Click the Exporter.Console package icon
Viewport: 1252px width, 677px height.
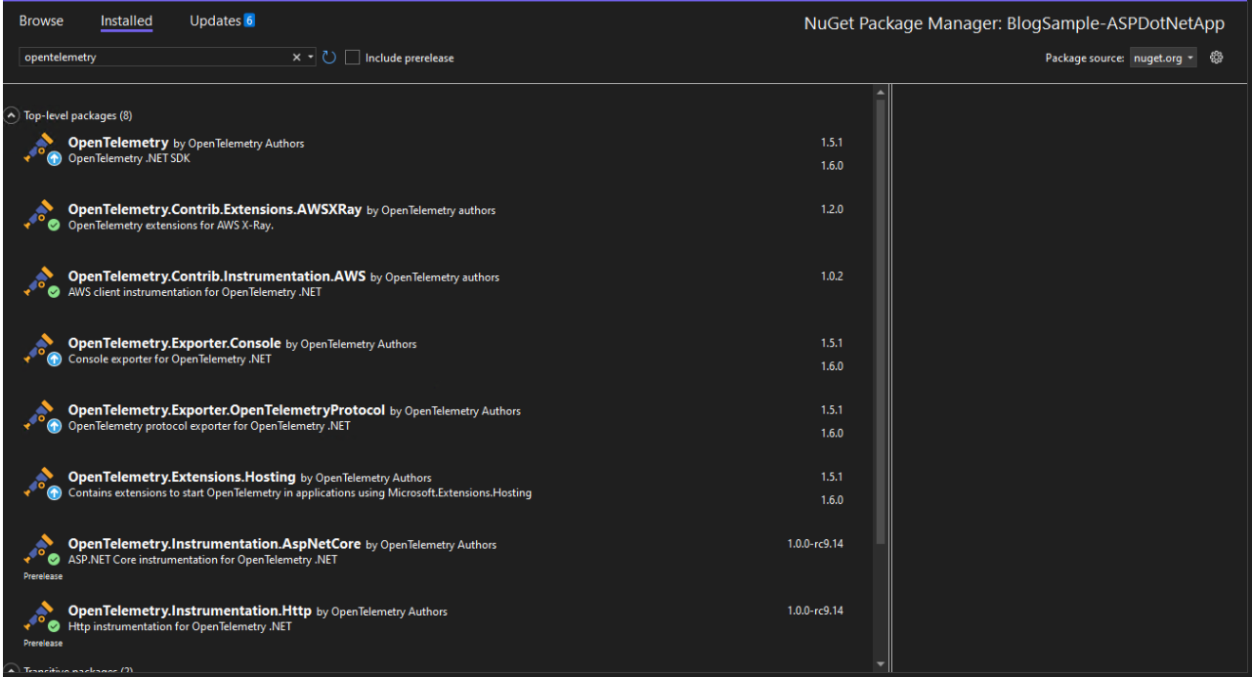[x=39, y=349]
